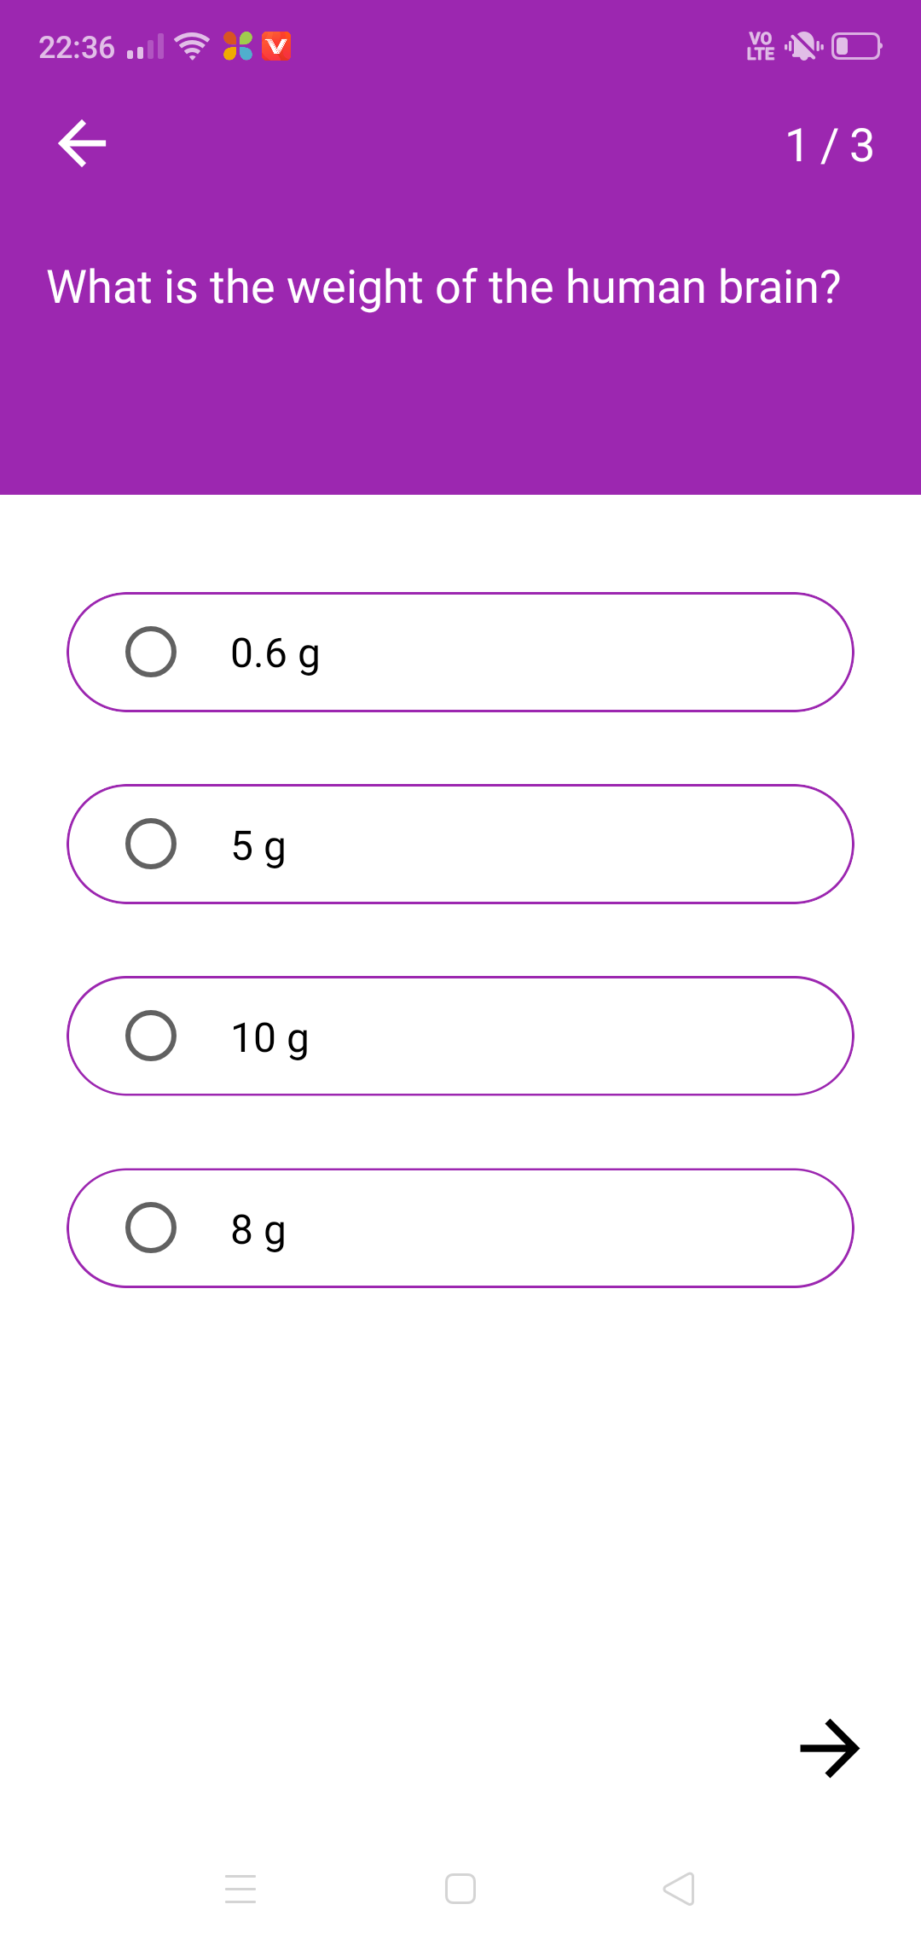Tap the colorful clover notification icon

[x=238, y=46]
